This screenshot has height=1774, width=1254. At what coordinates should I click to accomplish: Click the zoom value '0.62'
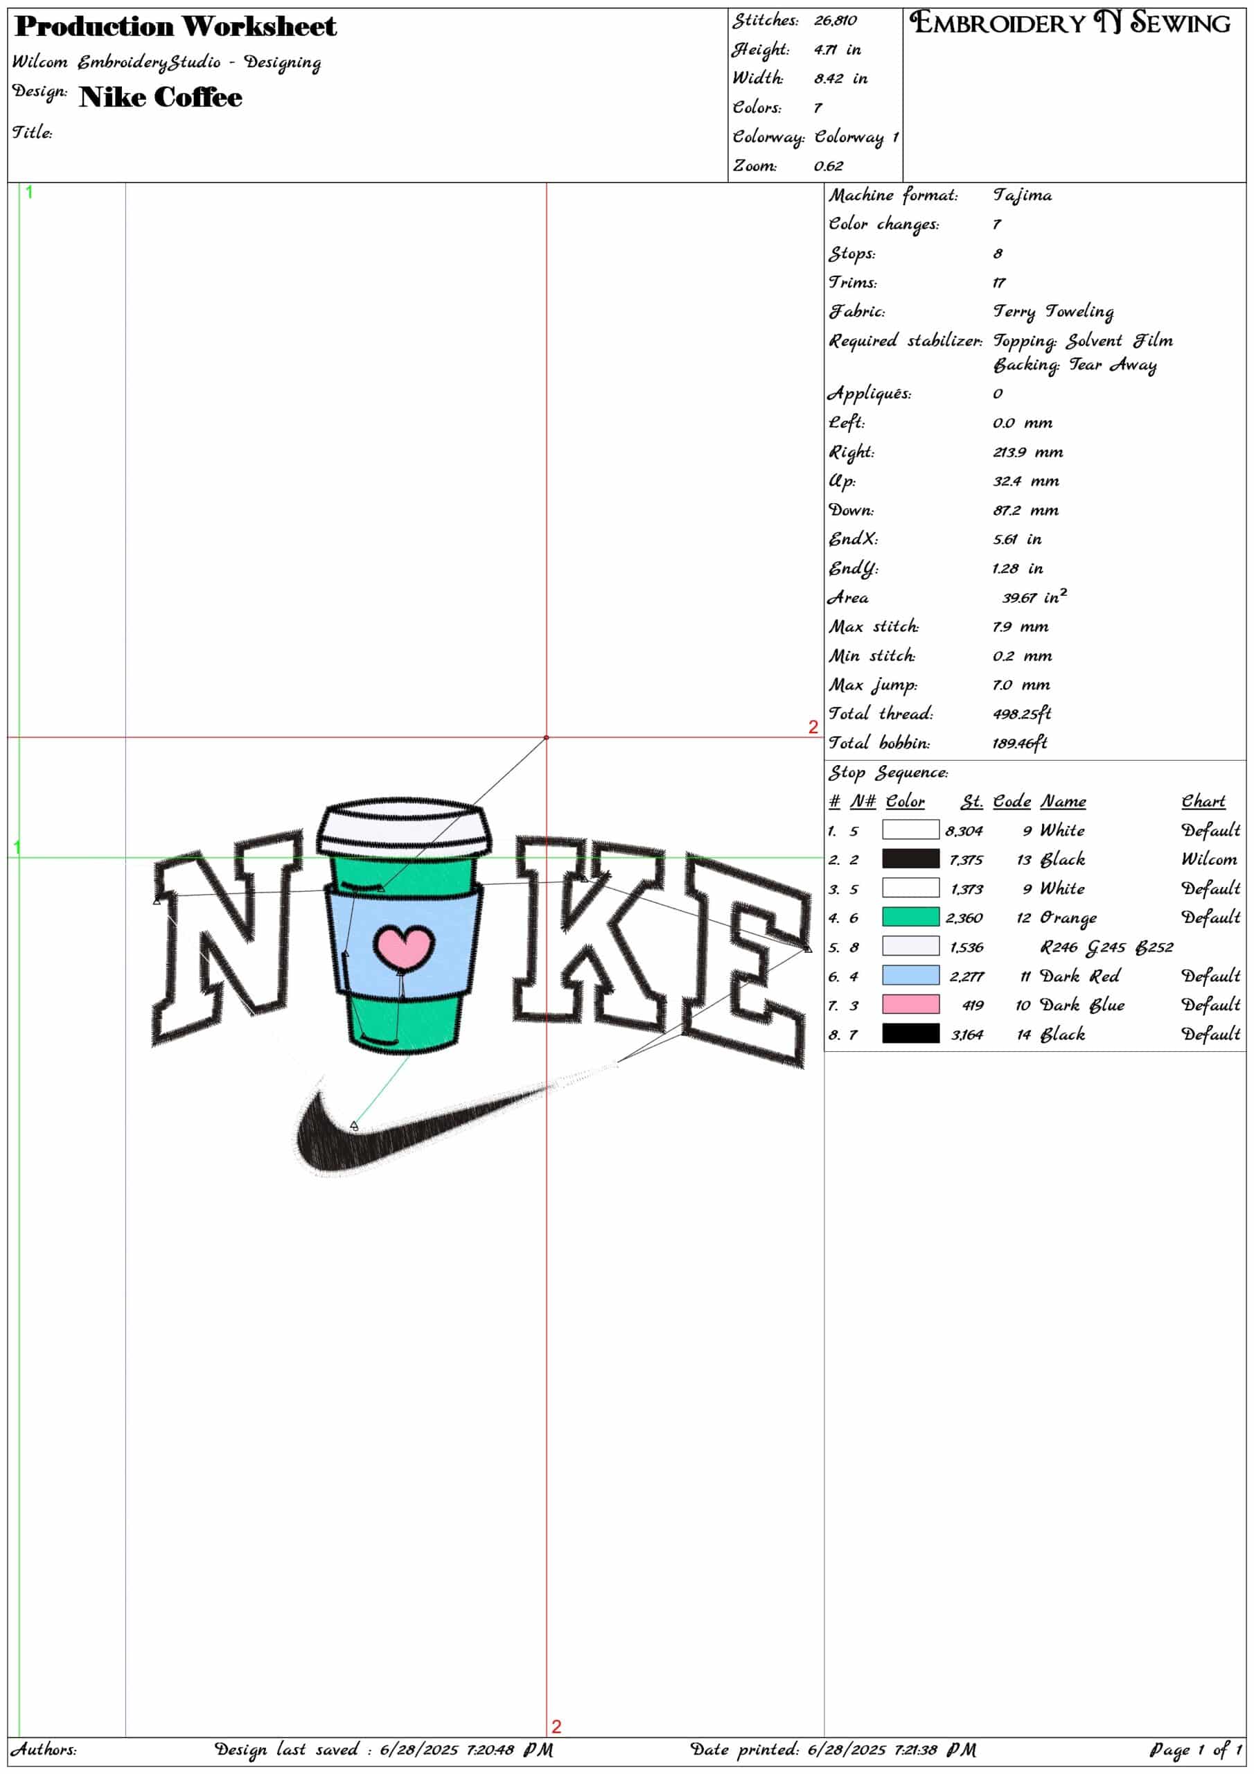(x=829, y=166)
